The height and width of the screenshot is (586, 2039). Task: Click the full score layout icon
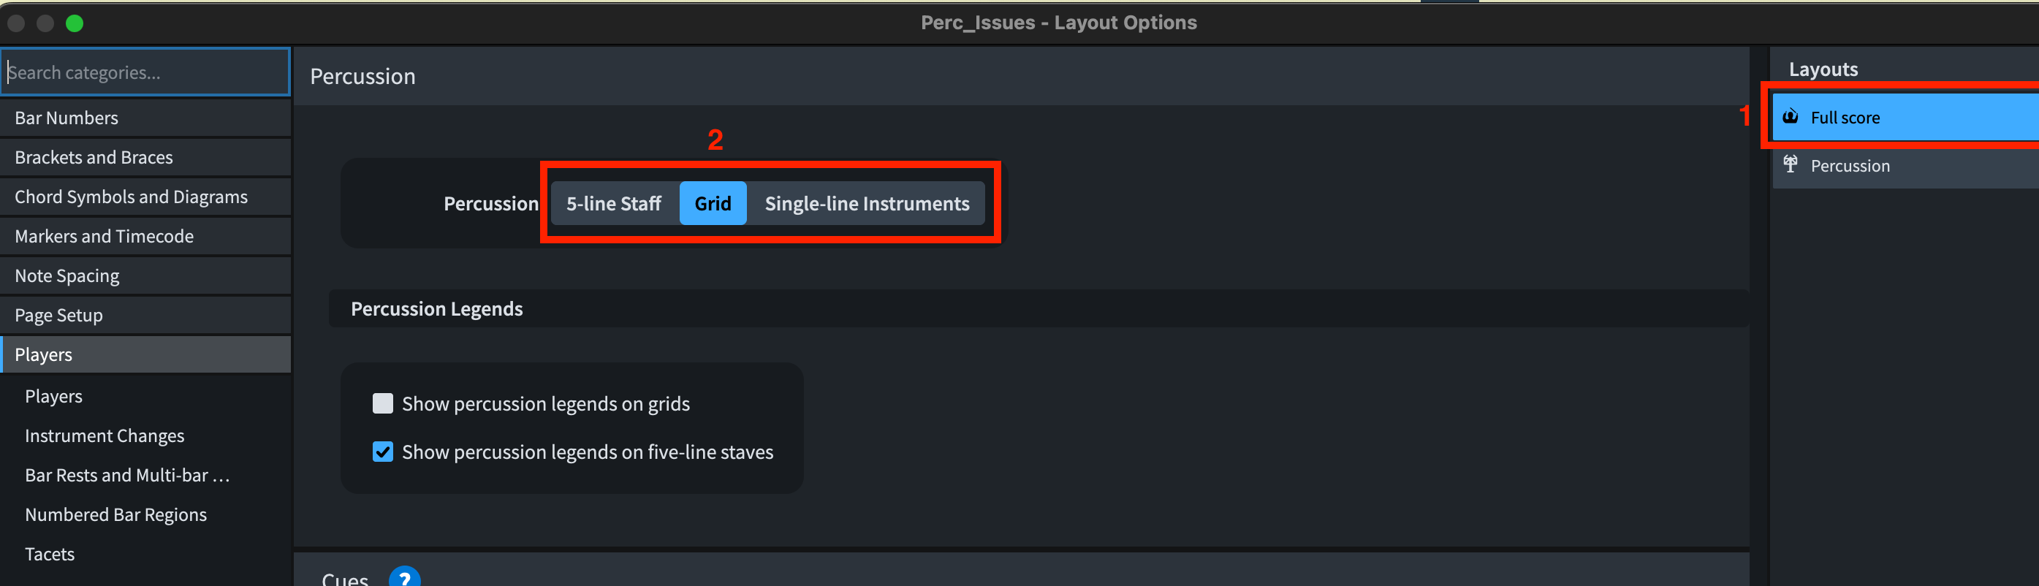1790,117
